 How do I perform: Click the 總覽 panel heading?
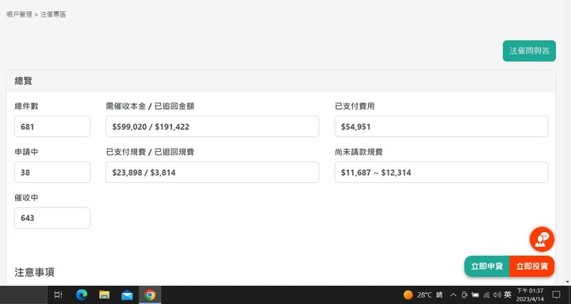click(24, 81)
